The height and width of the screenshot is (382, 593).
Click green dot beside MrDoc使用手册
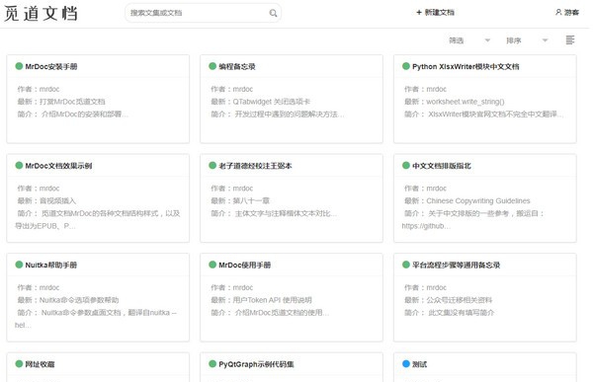tap(212, 265)
